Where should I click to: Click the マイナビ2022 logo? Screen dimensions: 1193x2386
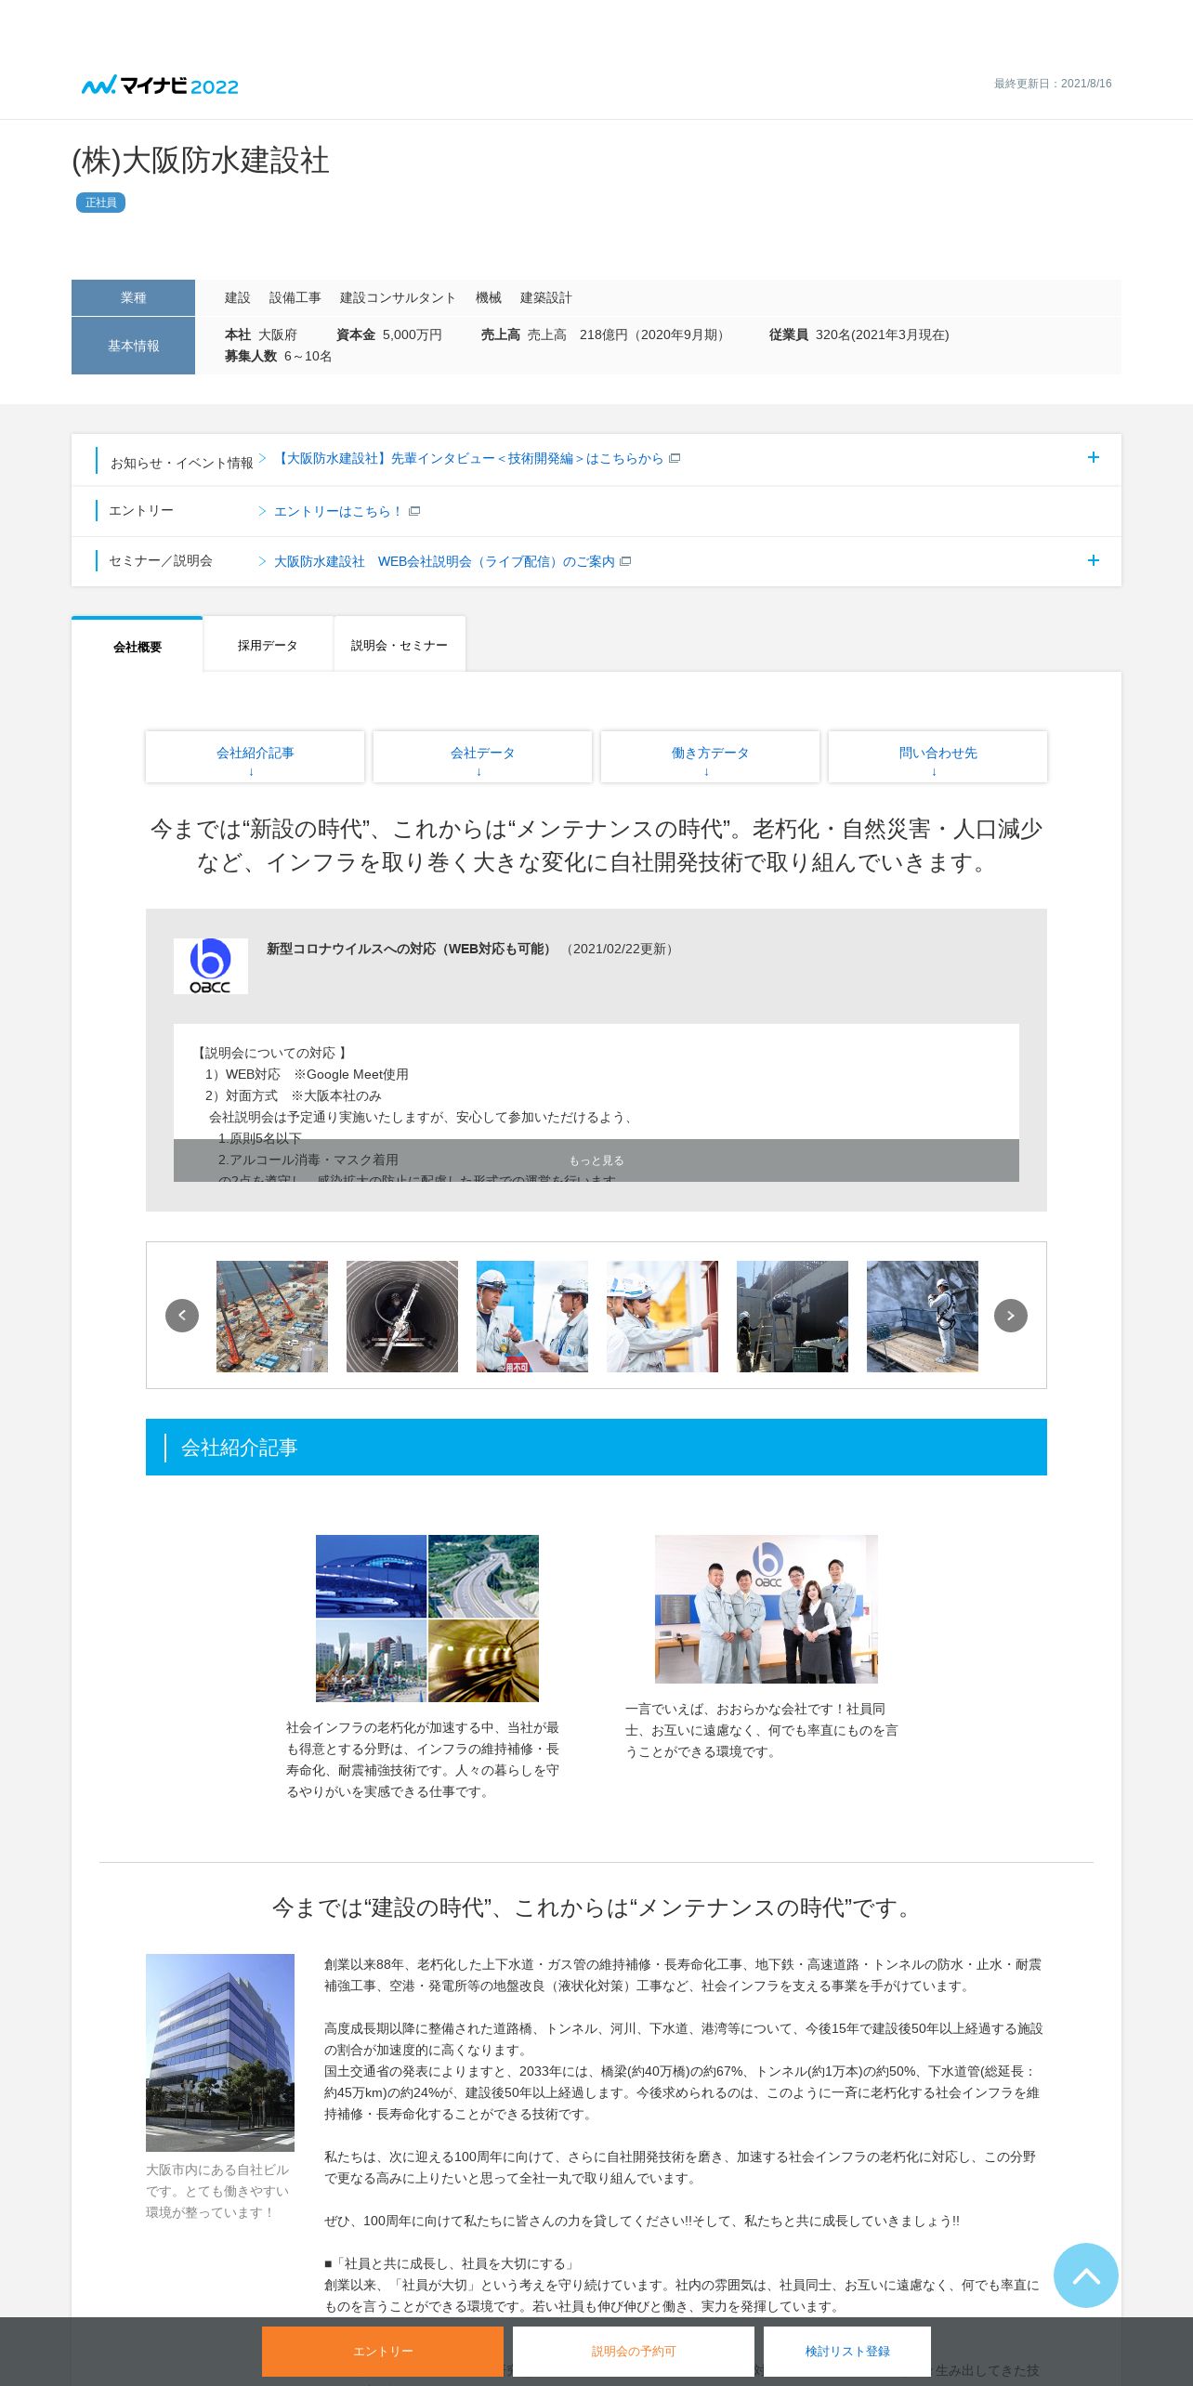(160, 85)
